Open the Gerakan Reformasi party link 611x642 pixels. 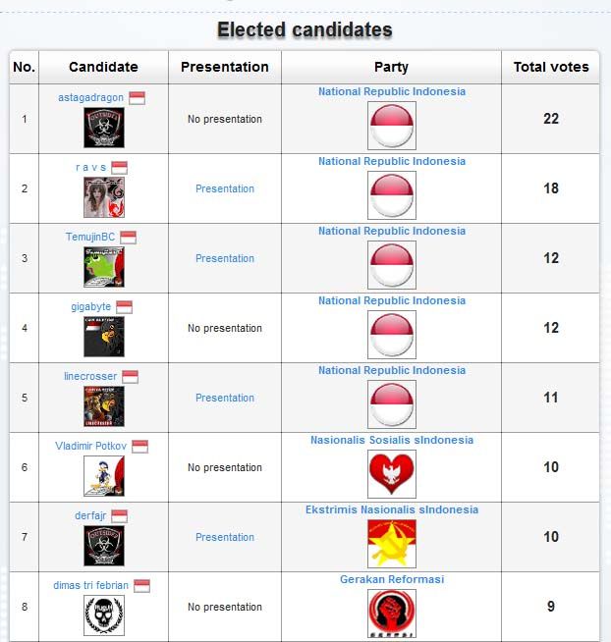(x=391, y=579)
